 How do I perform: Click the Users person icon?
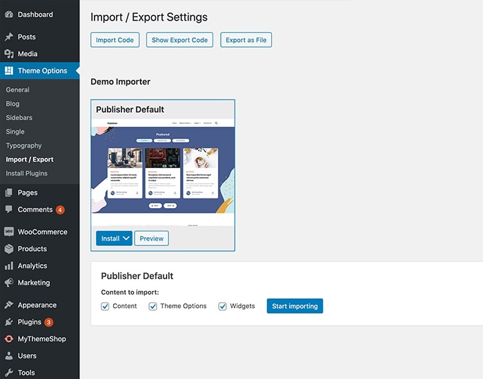tap(9, 356)
